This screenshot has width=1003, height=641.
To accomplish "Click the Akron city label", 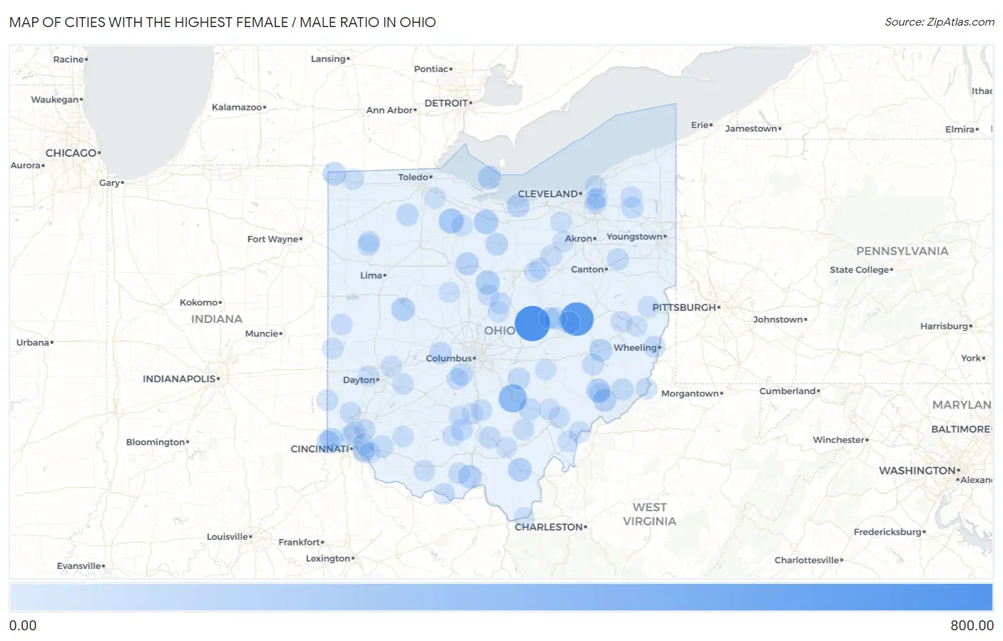I will point(579,239).
